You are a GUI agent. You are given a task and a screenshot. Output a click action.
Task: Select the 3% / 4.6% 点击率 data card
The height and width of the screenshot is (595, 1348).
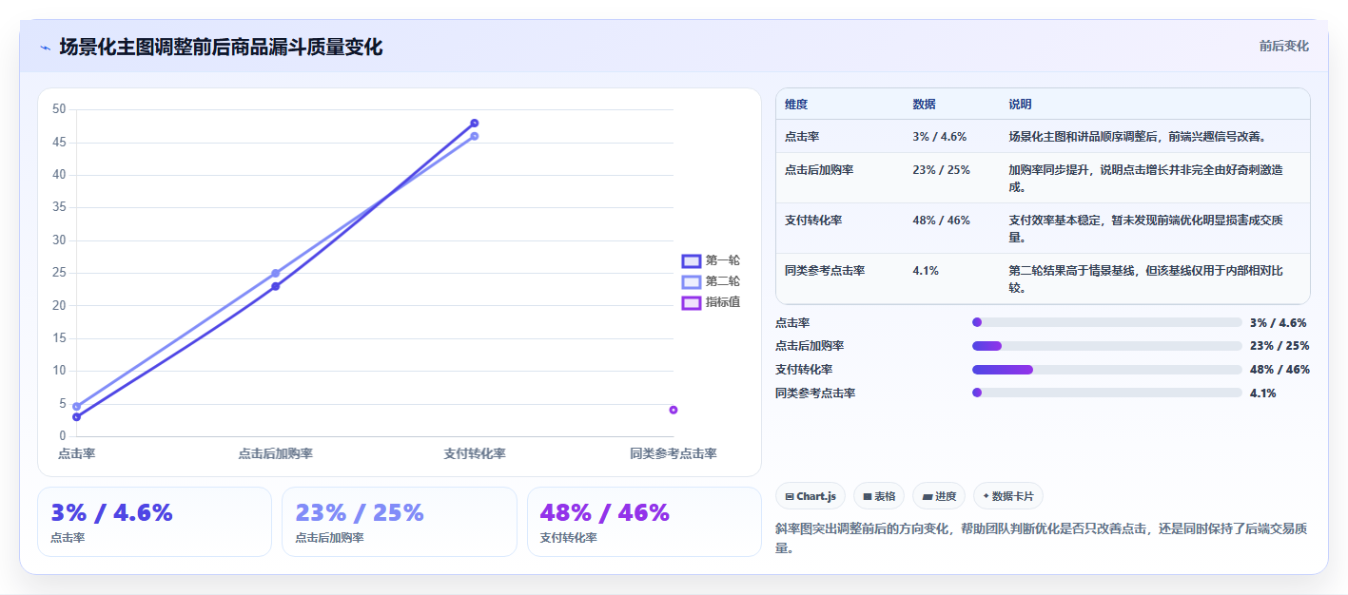(155, 522)
